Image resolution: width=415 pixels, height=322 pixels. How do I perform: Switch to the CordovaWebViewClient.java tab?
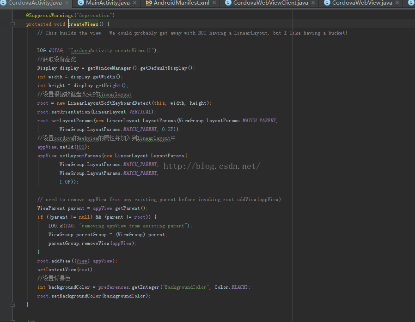[270, 3]
